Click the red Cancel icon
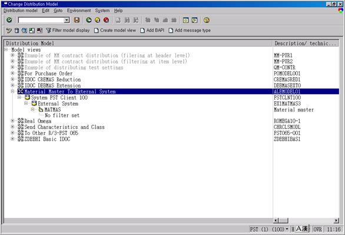This screenshot has width=345, height=235. click(106, 20)
